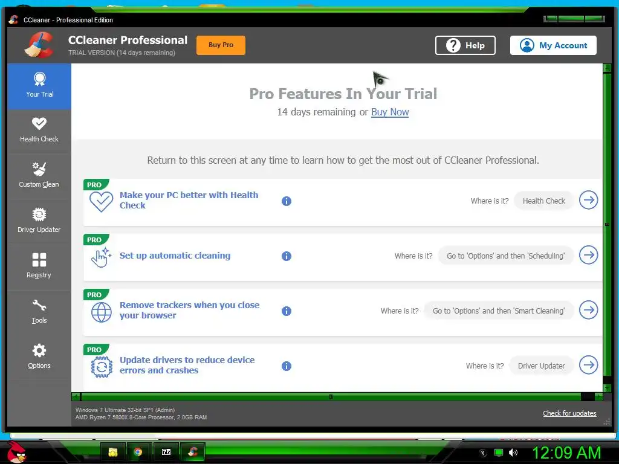Screen dimensions: 619x464
Task: Click the Check for updates link
Action: 569,413
